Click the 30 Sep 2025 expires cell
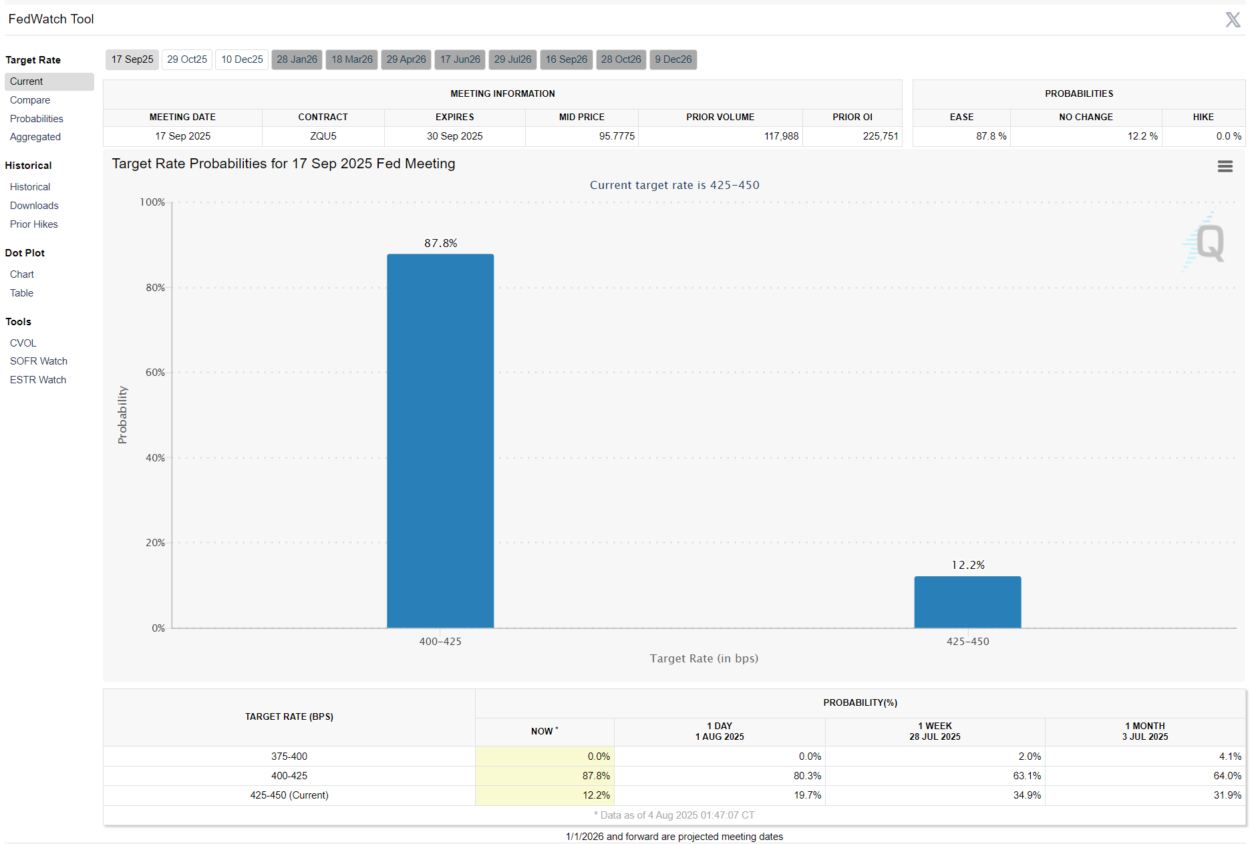The height and width of the screenshot is (844, 1252). pos(455,136)
